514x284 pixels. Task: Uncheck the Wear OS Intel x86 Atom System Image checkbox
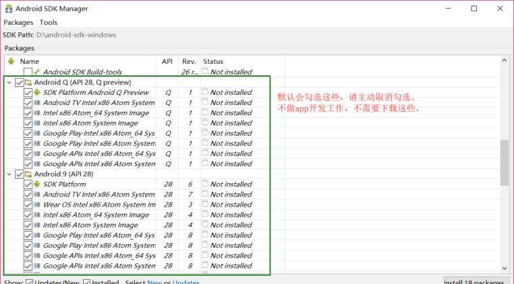tap(28, 205)
